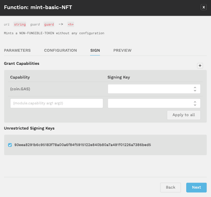Add a capability row with plus icon
This screenshot has height=197, width=211.
tap(200, 66)
